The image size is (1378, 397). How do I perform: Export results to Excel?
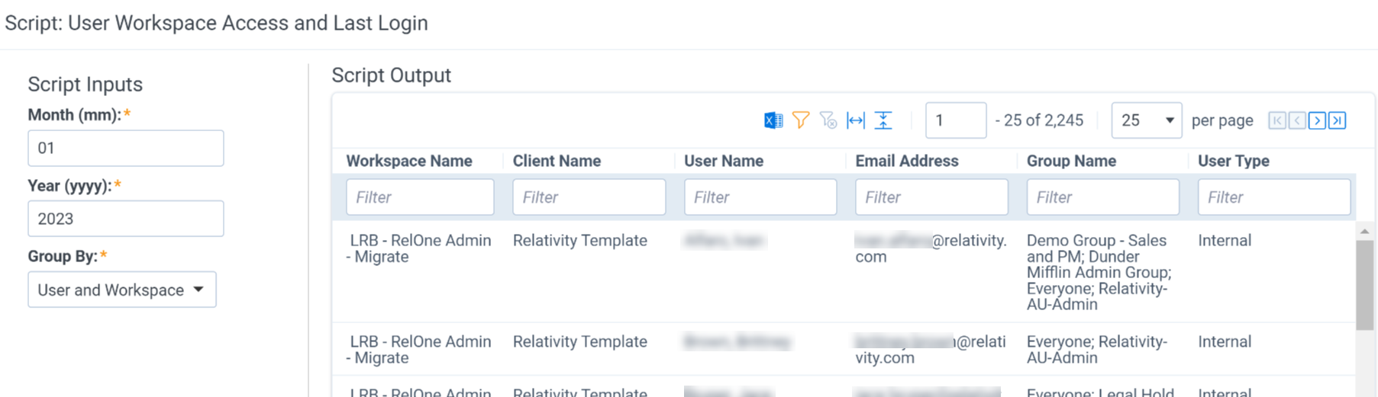point(773,120)
